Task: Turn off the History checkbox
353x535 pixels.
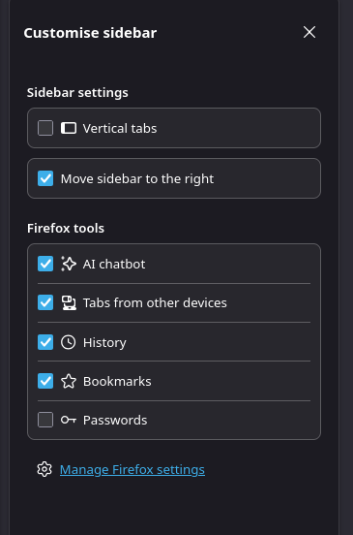Action: [x=45, y=342]
